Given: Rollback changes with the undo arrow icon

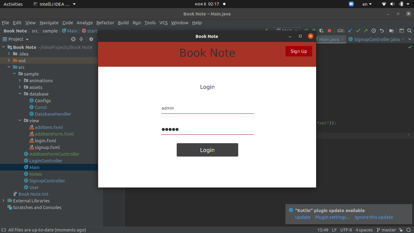Looking at the screenshot, I should 382,31.
